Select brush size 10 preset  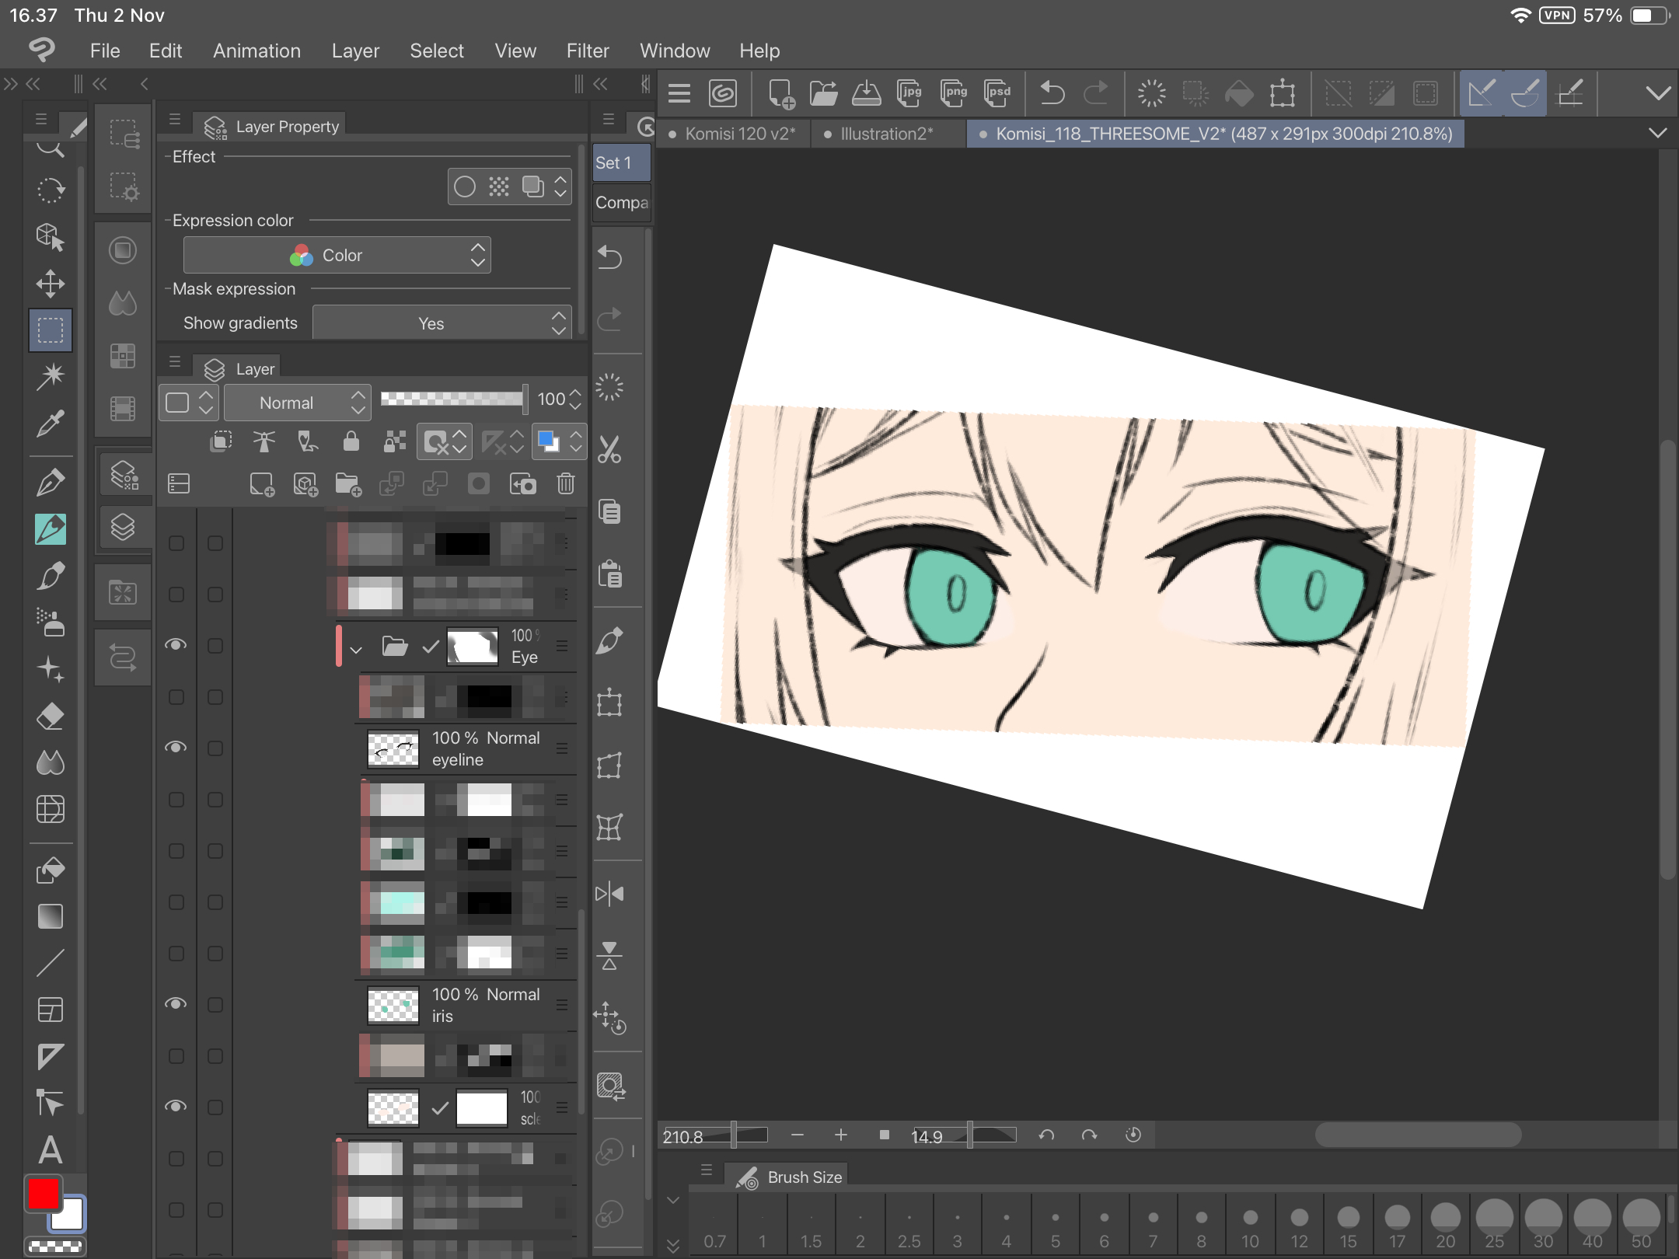[x=1250, y=1226]
